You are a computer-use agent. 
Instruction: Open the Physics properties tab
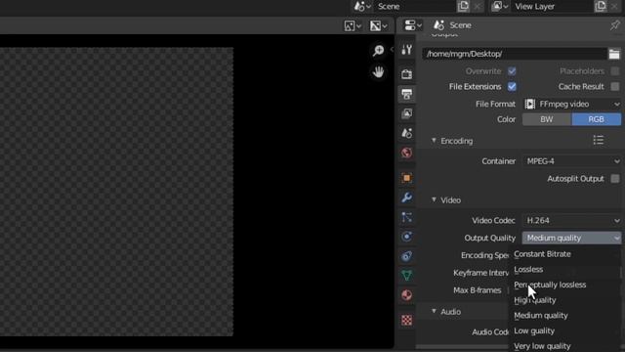pyautogui.click(x=406, y=237)
